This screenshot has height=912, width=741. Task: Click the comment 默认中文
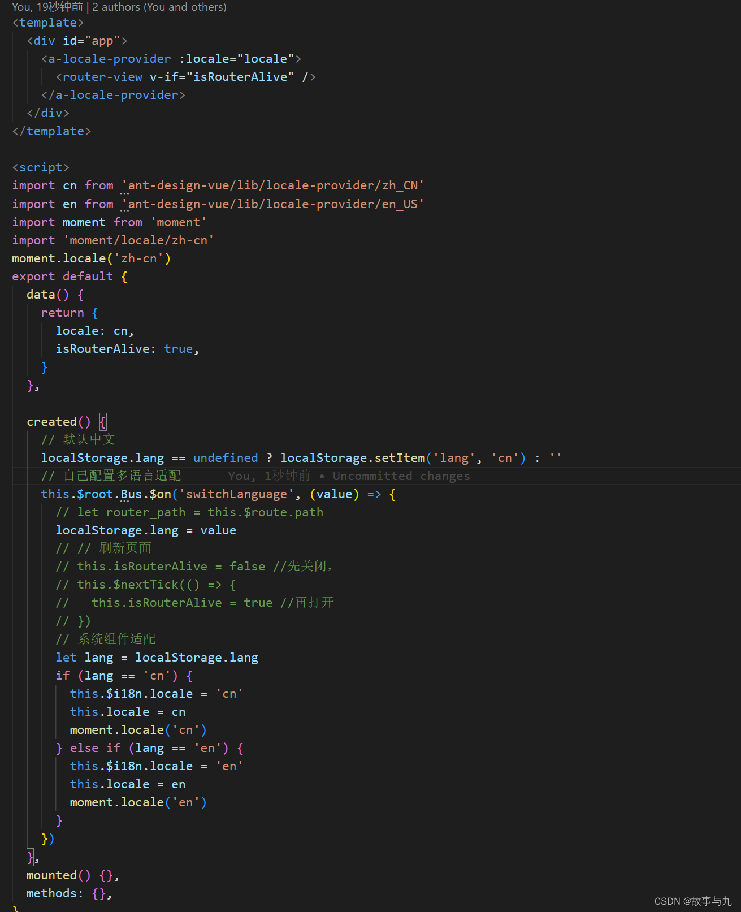78,440
